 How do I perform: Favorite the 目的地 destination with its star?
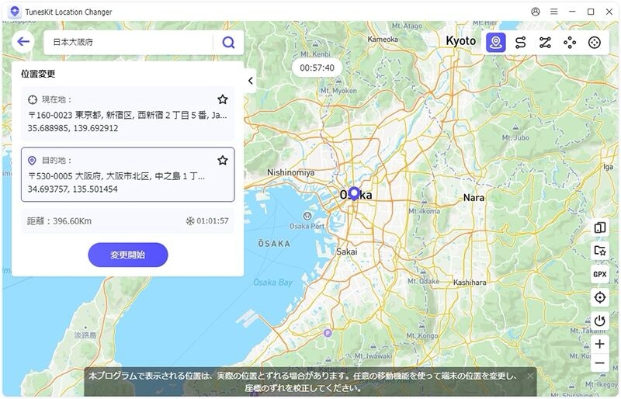pyautogui.click(x=223, y=161)
